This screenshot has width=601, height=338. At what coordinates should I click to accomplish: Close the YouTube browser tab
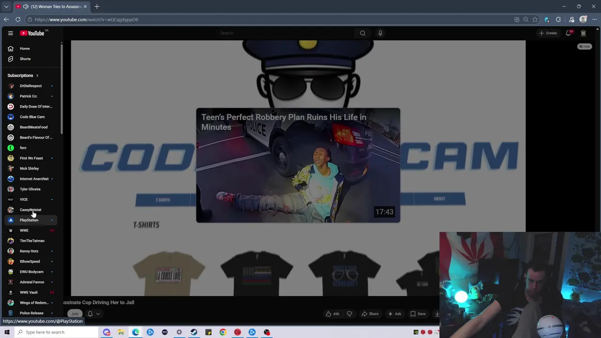coord(85,7)
